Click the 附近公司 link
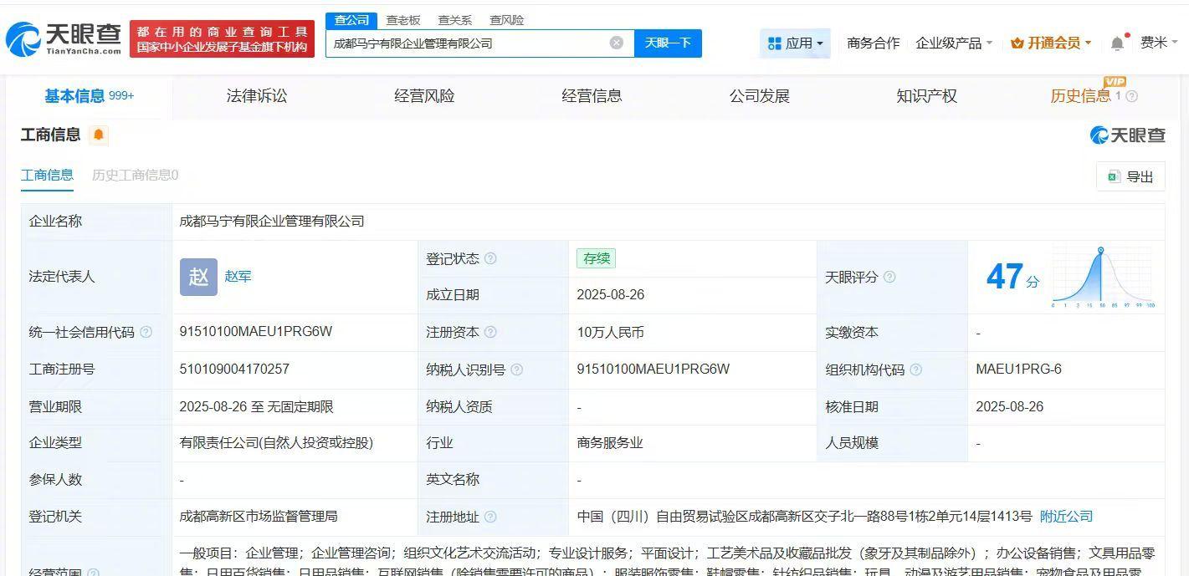This screenshot has width=1189, height=576. tap(1067, 517)
